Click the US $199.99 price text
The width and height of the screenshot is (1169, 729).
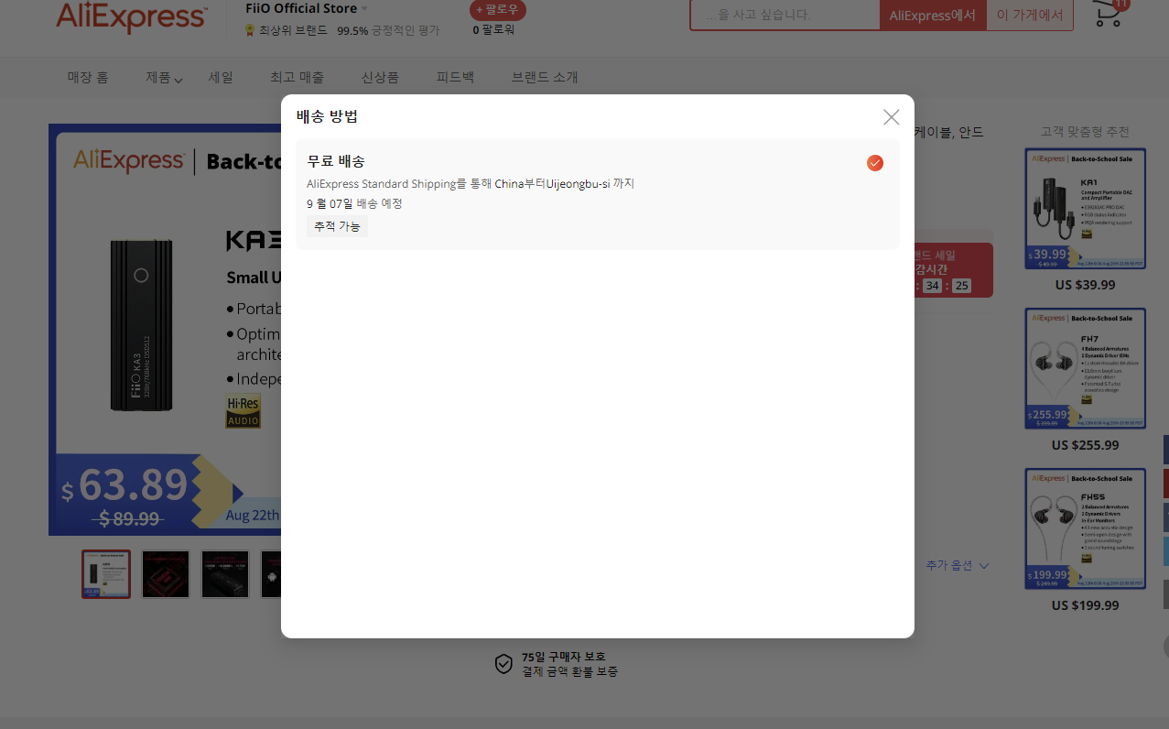point(1086,605)
